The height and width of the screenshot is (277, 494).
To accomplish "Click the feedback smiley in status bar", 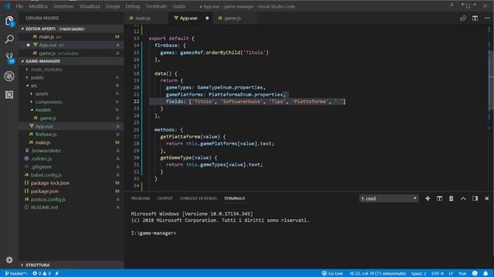I will [475, 274].
